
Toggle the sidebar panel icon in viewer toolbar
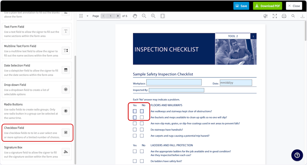[162, 16]
